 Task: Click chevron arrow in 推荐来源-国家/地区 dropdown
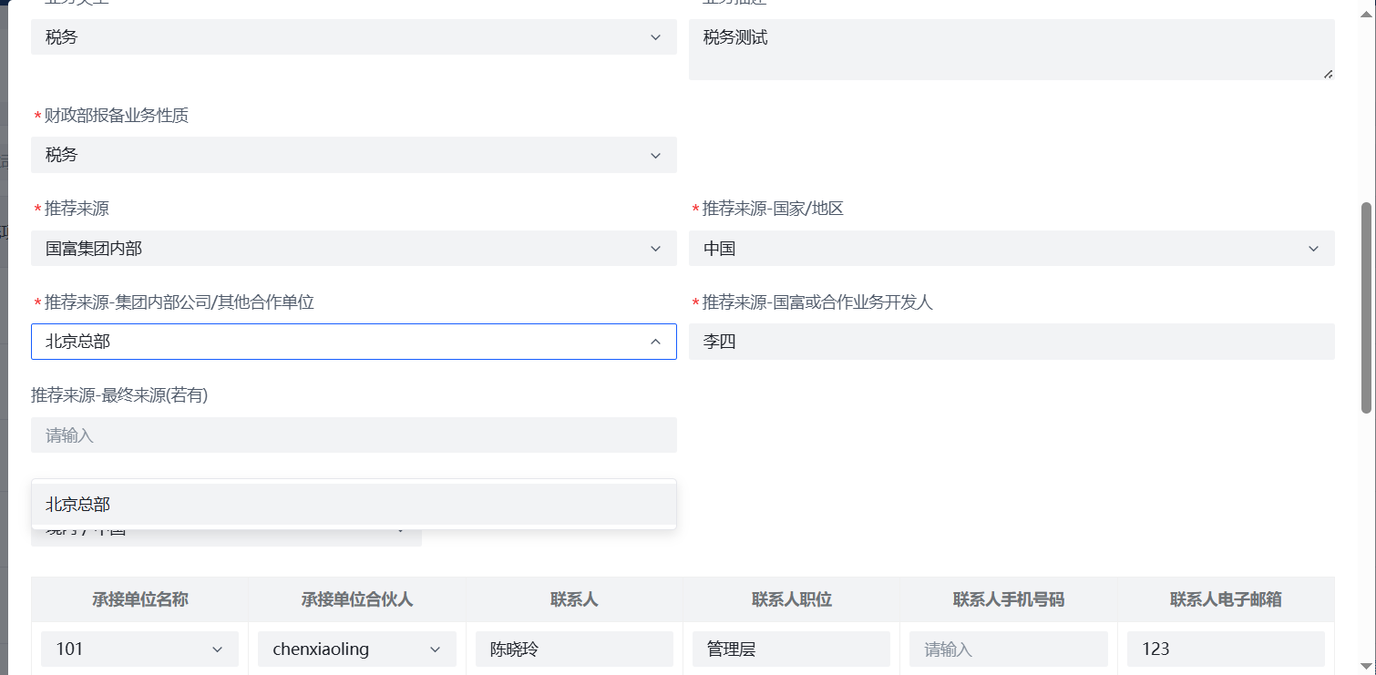point(1313,249)
